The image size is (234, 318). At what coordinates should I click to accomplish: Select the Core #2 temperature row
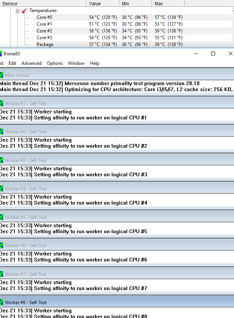point(134,31)
